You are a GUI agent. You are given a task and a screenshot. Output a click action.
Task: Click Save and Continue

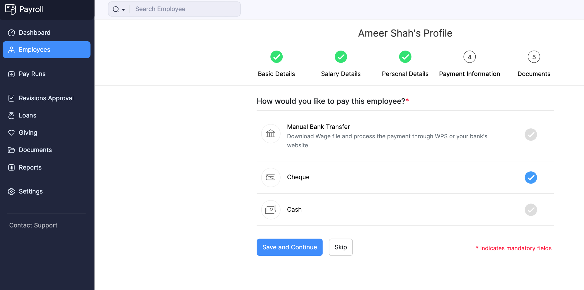[x=289, y=247]
